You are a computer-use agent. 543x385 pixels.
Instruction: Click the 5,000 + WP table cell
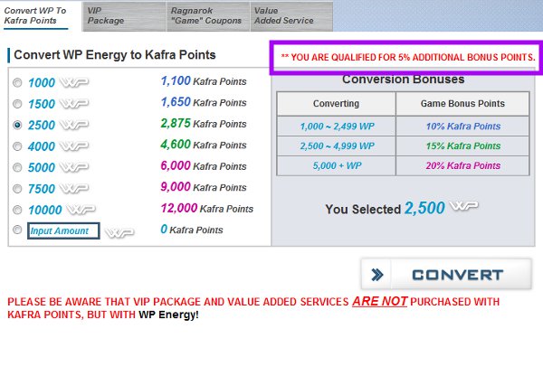[x=337, y=165]
